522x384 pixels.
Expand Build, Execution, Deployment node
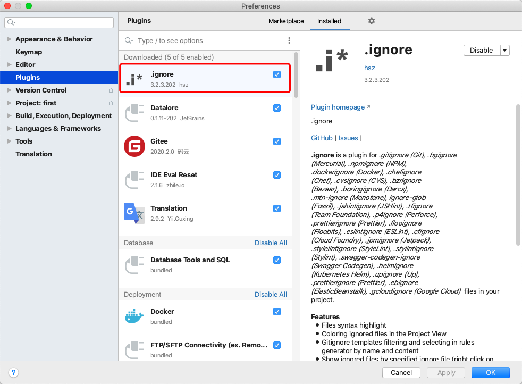click(x=10, y=115)
